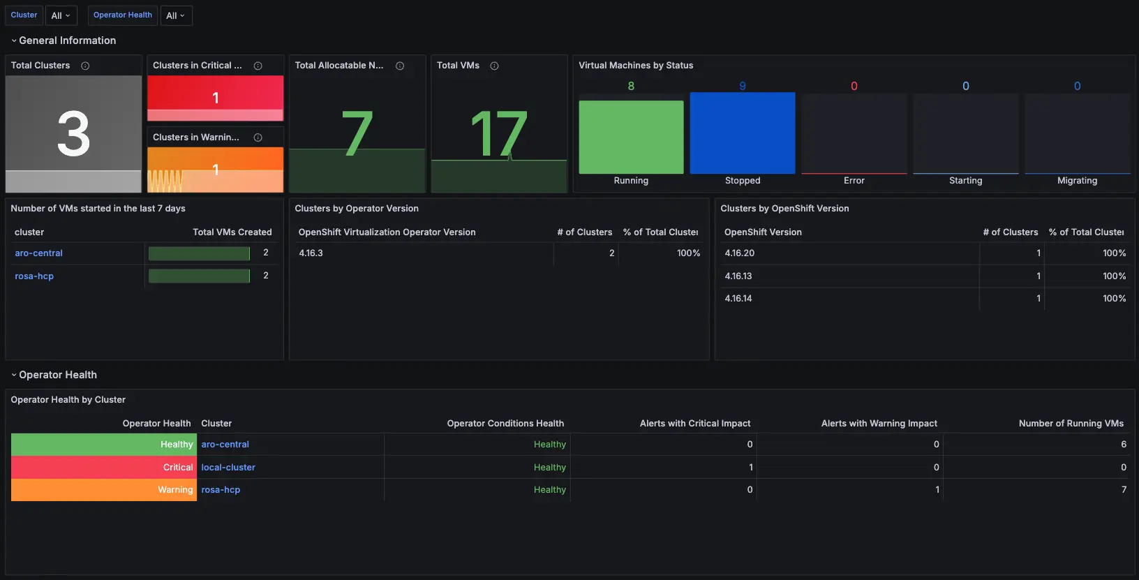
Task: Open rosa-hcp link in VMs started table
Action: point(34,276)
